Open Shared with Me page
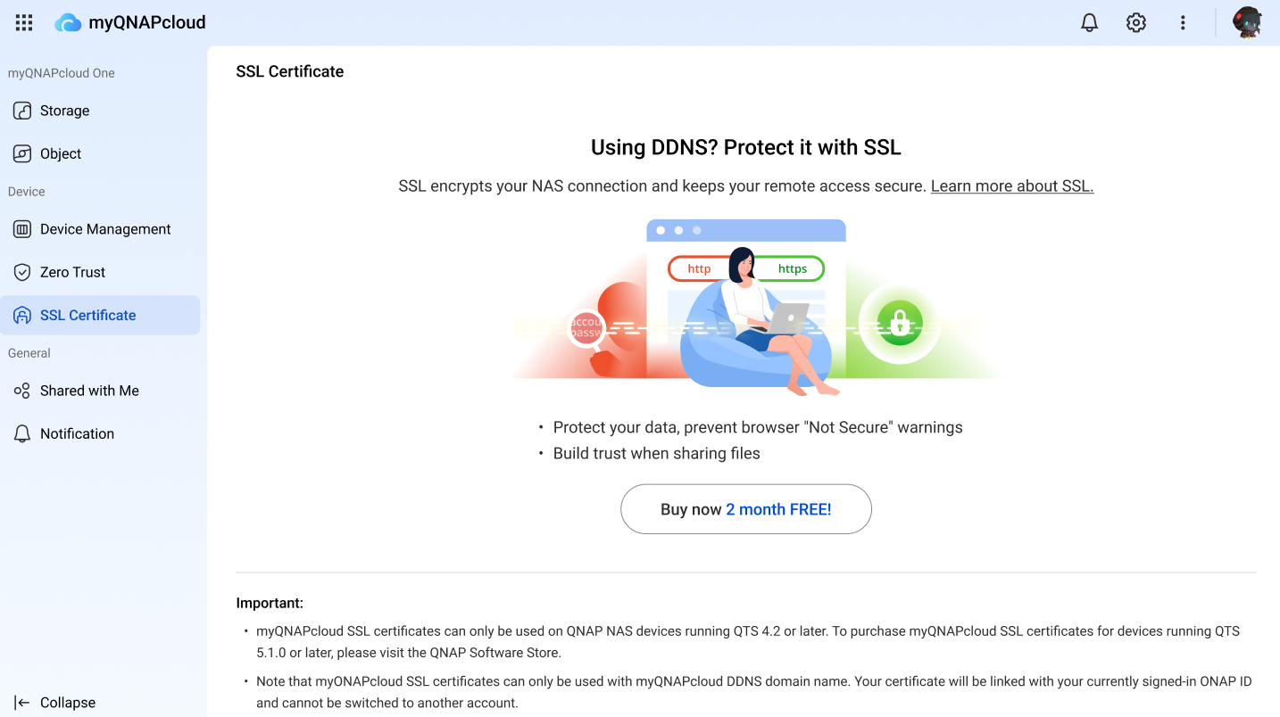This screenshot has height=717, width=1280. click(89, 391)
